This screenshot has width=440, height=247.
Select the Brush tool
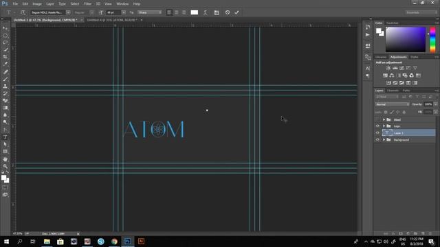[x=5, y=79]
